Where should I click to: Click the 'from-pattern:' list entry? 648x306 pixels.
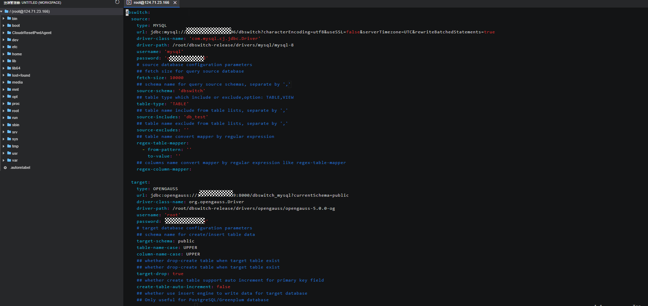[167, 150]
